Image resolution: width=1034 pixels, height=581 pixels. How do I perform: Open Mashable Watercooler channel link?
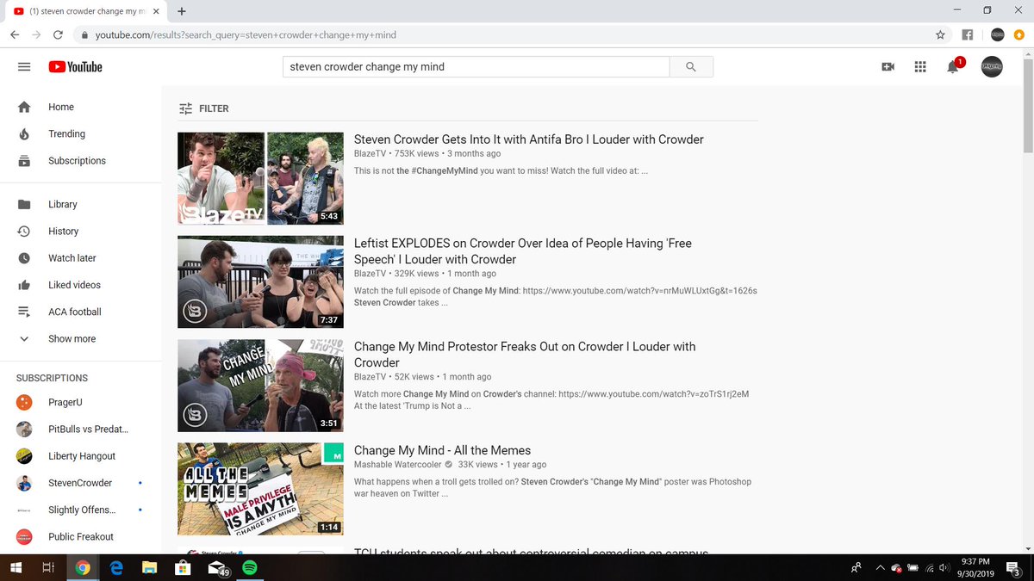coord(397,465)
